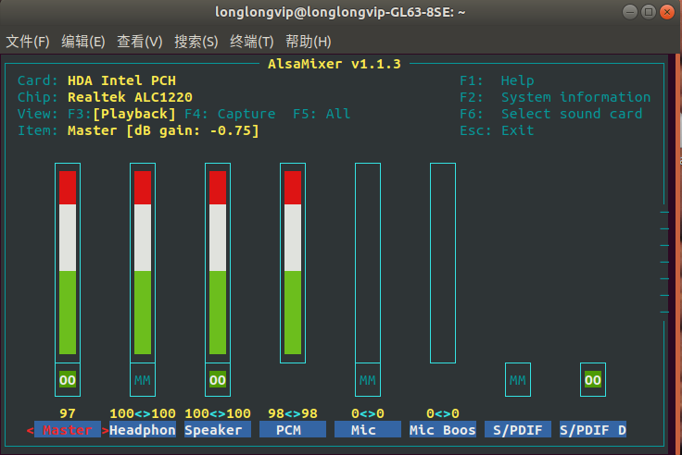The height and width of the screenshot is (455, 682).
Task: Click the Esc Exit hint
Action: (x=497, y=130)
